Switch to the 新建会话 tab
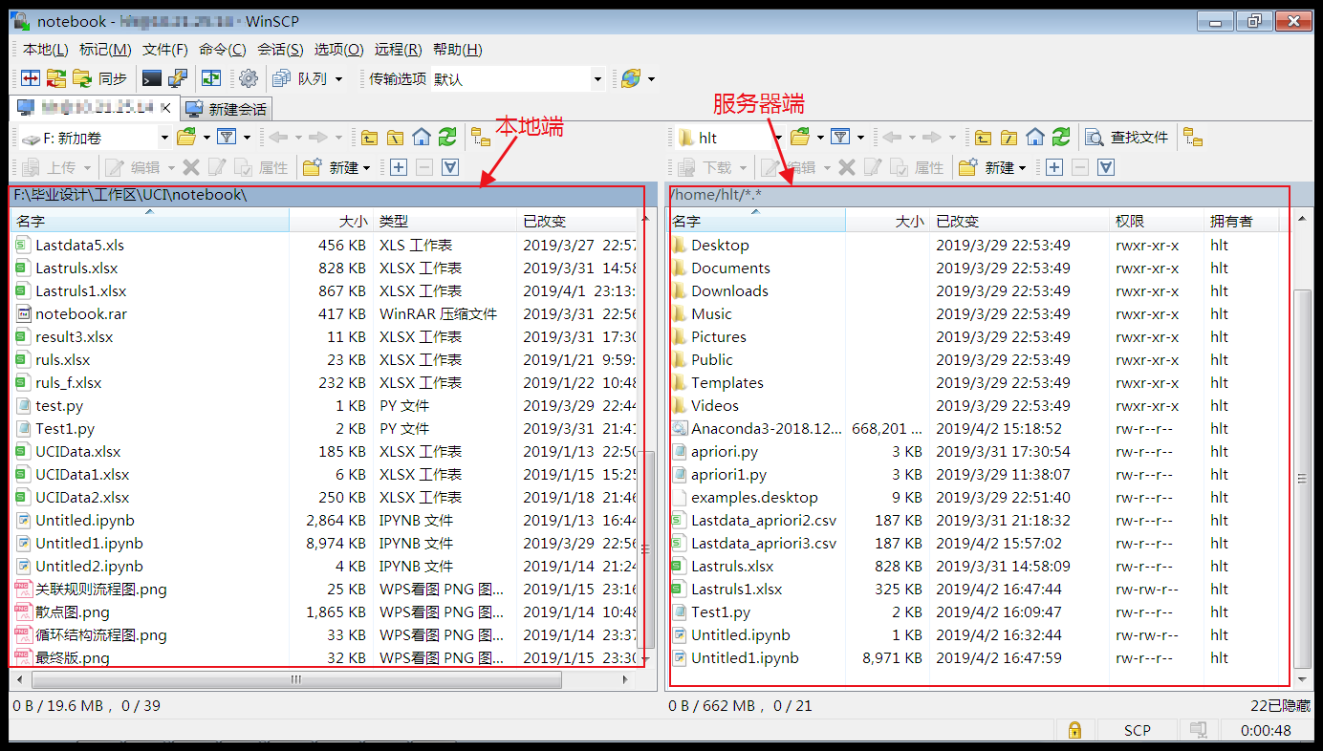Image resolution: width=1323 pixels, height=751 pixels. pyautogui.click(x=228, y=109)
